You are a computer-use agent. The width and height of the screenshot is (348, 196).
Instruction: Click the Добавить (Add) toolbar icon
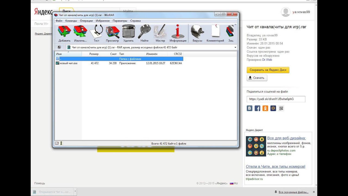pos(64,33)
